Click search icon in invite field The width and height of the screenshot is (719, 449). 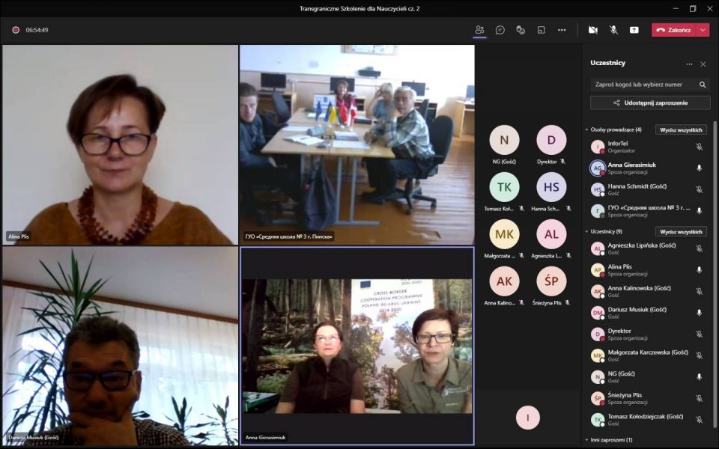(x=702, y=85)
